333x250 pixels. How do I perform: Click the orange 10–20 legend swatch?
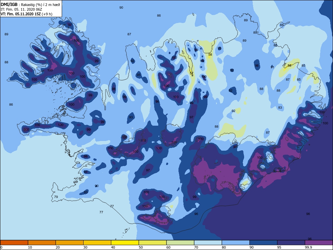point(42,243)
